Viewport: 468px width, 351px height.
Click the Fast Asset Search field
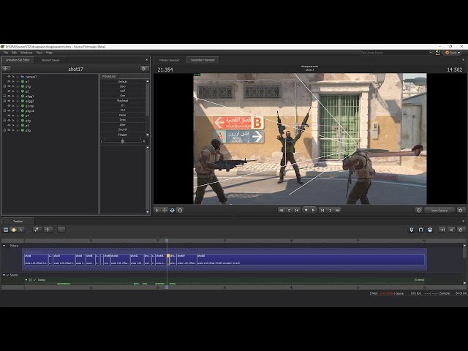[394, 53]
